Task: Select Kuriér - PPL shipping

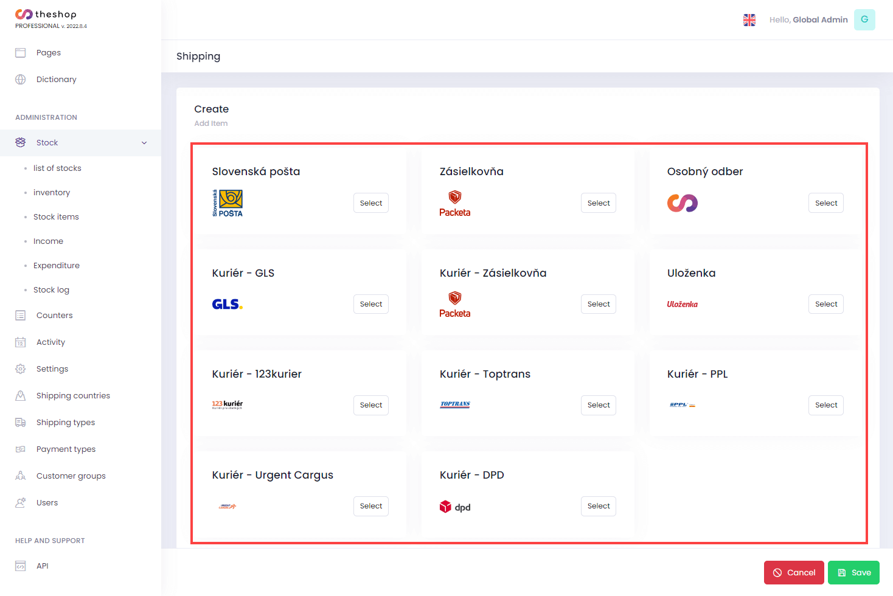Action: [826, 405]
